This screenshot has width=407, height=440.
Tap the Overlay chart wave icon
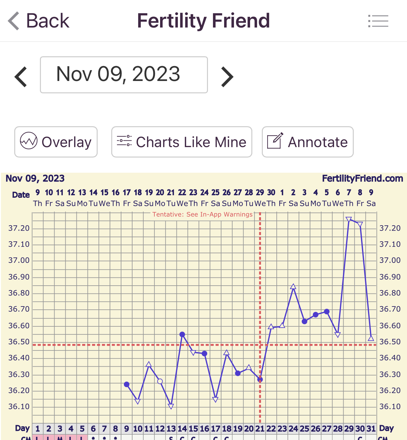(x=29, y=141)
